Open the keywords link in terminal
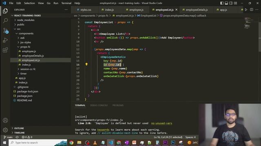Image resolution: width=261 pixels, height=146 pixels. pos(103,130)
